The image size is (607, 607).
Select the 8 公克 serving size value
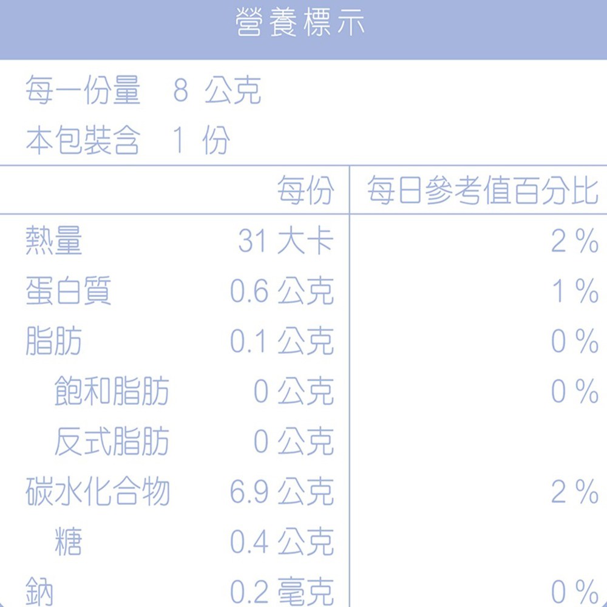point(217,92)
